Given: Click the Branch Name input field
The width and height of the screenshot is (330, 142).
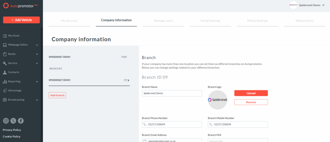Looking at the screenshot, I should [x=172, y=93].
